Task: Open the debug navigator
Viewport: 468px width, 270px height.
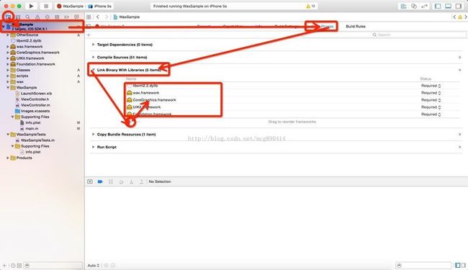Action: pos(57,17)
